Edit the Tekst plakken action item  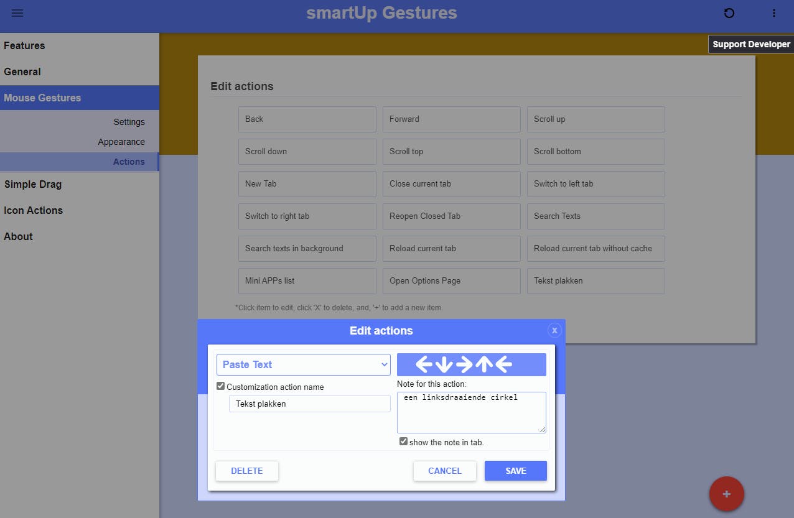[596, 281]
